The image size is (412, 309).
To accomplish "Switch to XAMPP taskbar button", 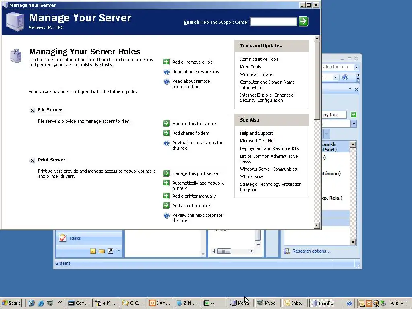I will (x=160, y=303).
